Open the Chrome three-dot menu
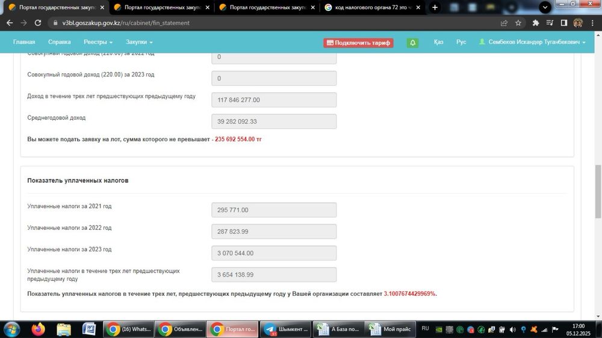This screenshot has height=338, width=602. (592, 23)
